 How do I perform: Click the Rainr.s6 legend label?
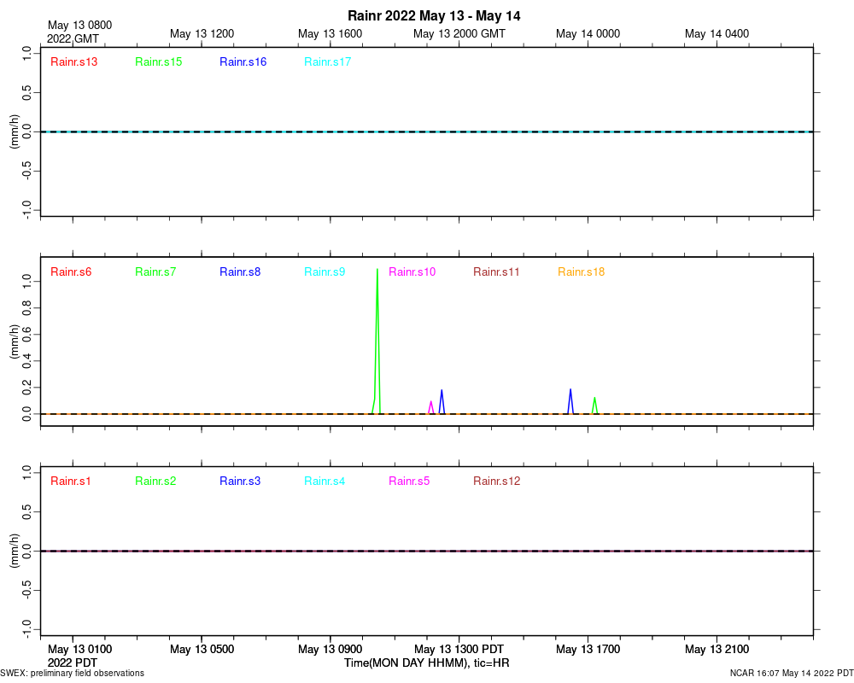coord(71,271)
